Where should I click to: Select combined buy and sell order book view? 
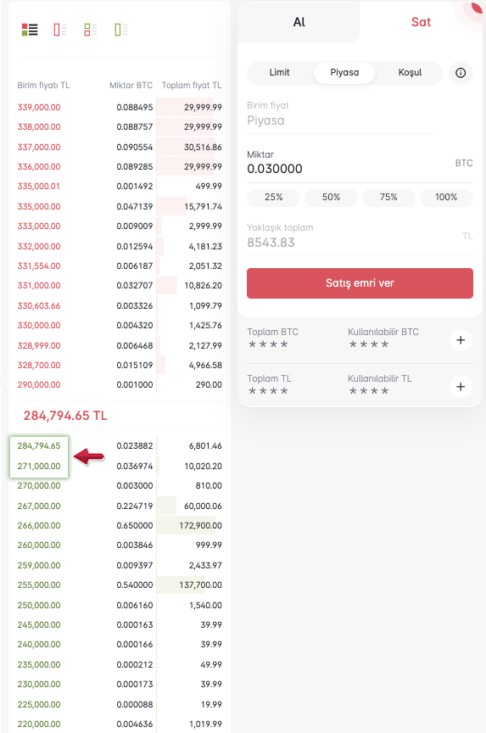pyautogui.click(x=30, y=30)
